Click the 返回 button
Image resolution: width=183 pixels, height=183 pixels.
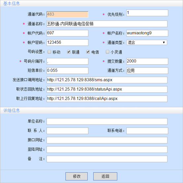tap(105, 176)
